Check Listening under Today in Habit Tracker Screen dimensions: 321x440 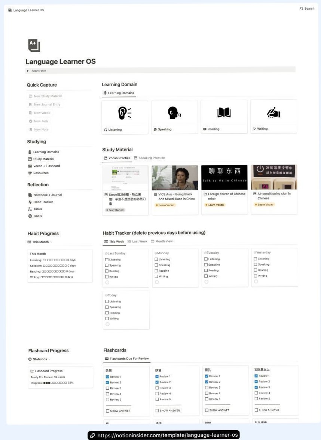(108, 301)
